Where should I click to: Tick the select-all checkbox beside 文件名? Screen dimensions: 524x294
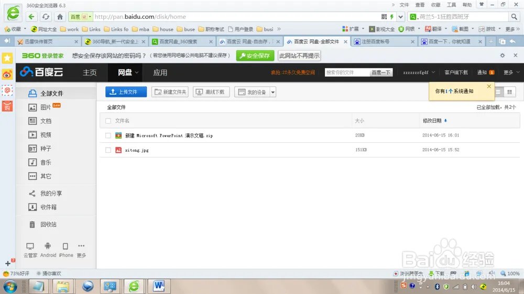point(108,121)
